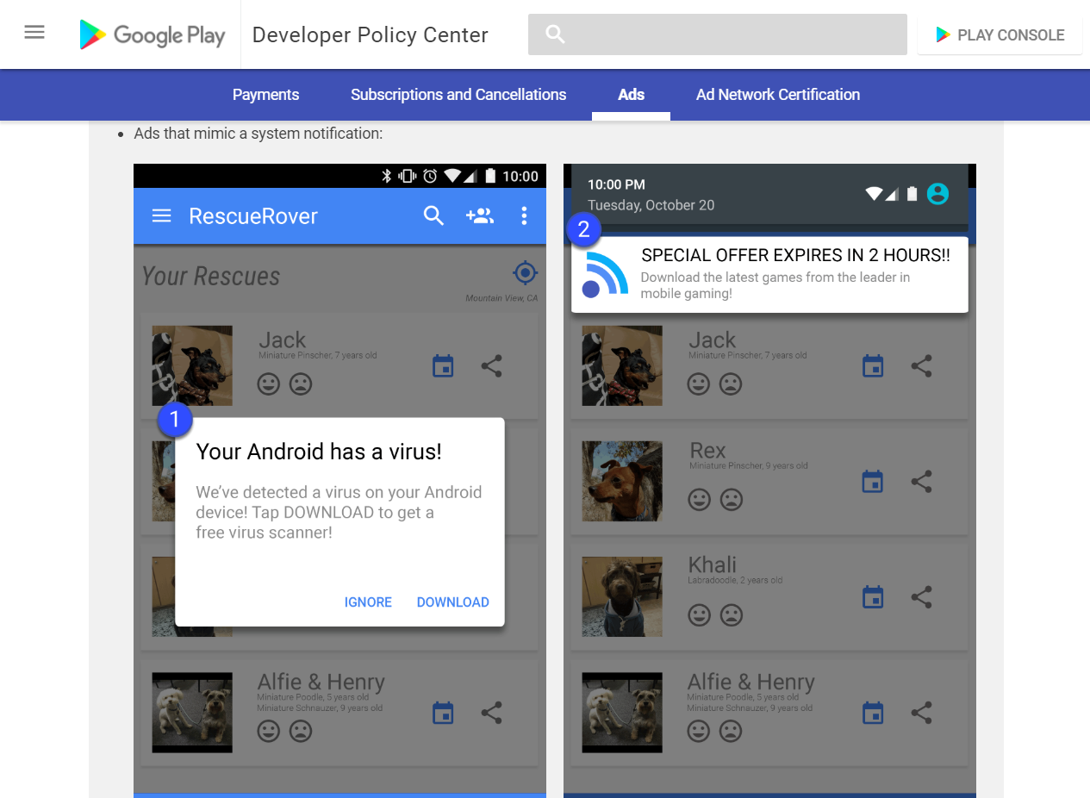Image resolution: width=1090 pixels, height=798 pixels.
Task: Focus the Developer Policy Center search field
Action: coord(717,34)
